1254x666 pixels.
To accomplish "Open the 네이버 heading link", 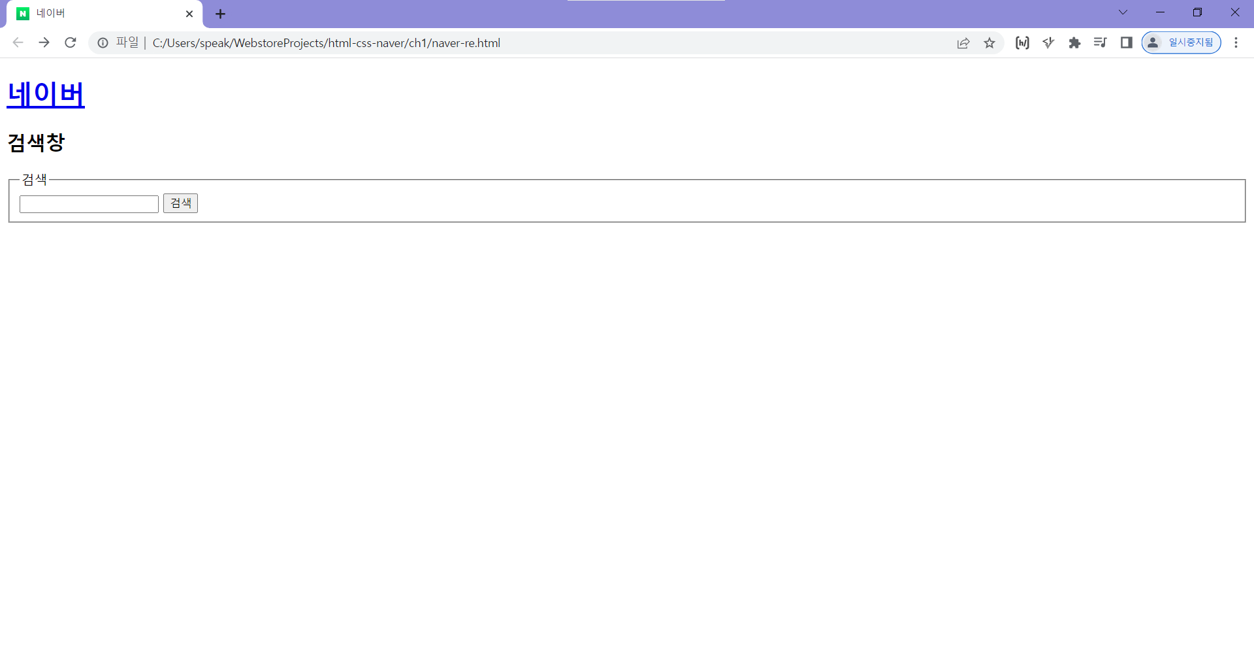I will point(46,94).
